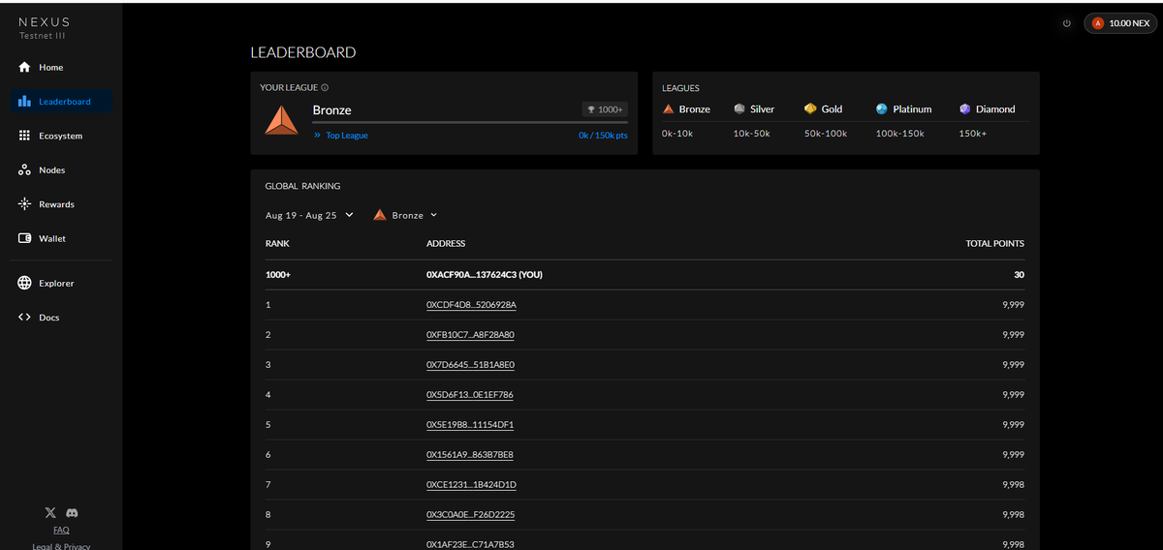Click the 50k-100k Gold range text
Viewport: 1163px width, 550px height.
(x=826, y=134)
